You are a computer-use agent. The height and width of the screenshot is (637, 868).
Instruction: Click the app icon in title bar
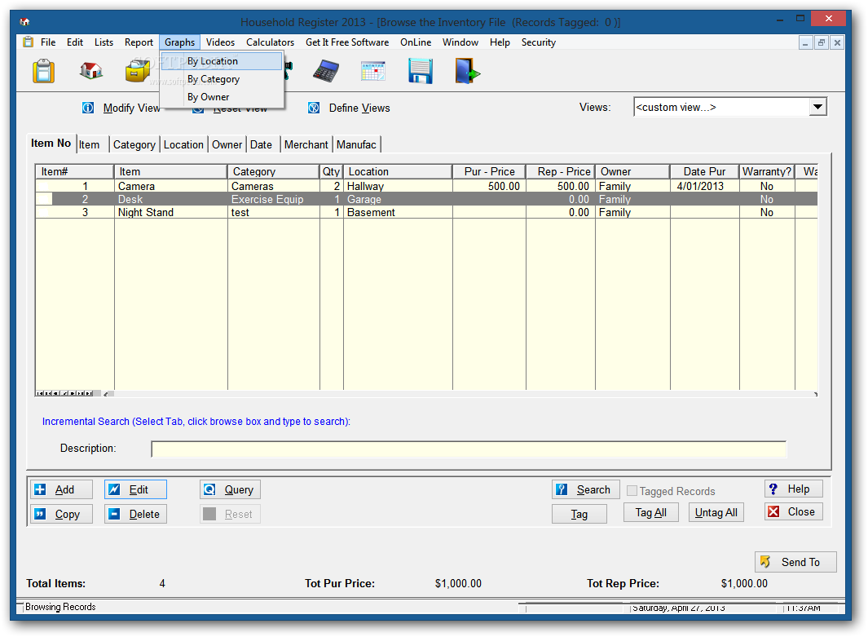(x=24, y=22)
